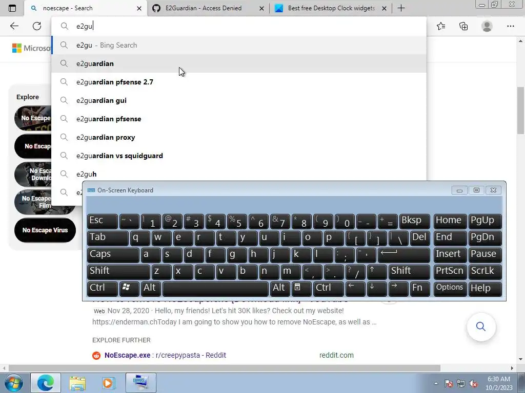Open the user profile avatar
The height and width of the screenshot is (393, 525).
[x=487, y=26]
